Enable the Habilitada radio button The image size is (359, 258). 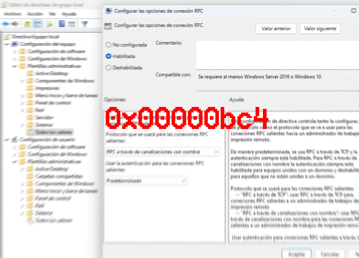[x=107, y=56]
